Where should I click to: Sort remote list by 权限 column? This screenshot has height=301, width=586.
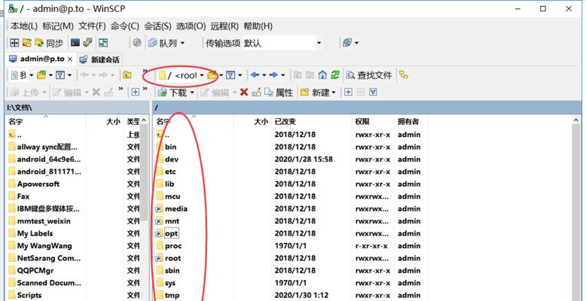(373, 122)
